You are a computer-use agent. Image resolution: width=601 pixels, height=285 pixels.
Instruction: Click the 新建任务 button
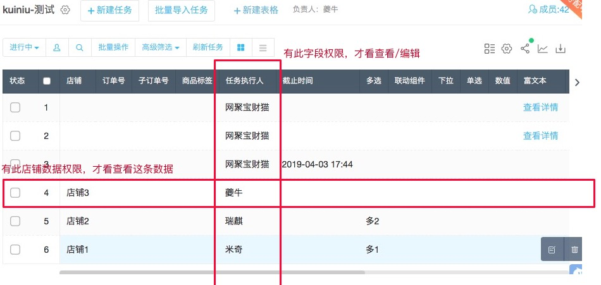pyautogui.click(x=109, y=11)
